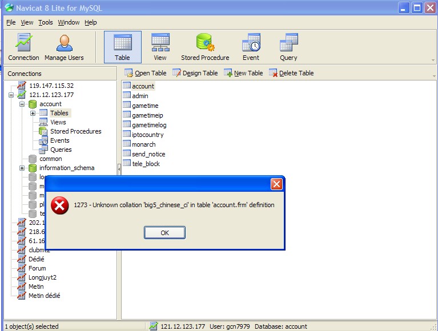
Task: Collapse the account database node
Action: point(22,104)
